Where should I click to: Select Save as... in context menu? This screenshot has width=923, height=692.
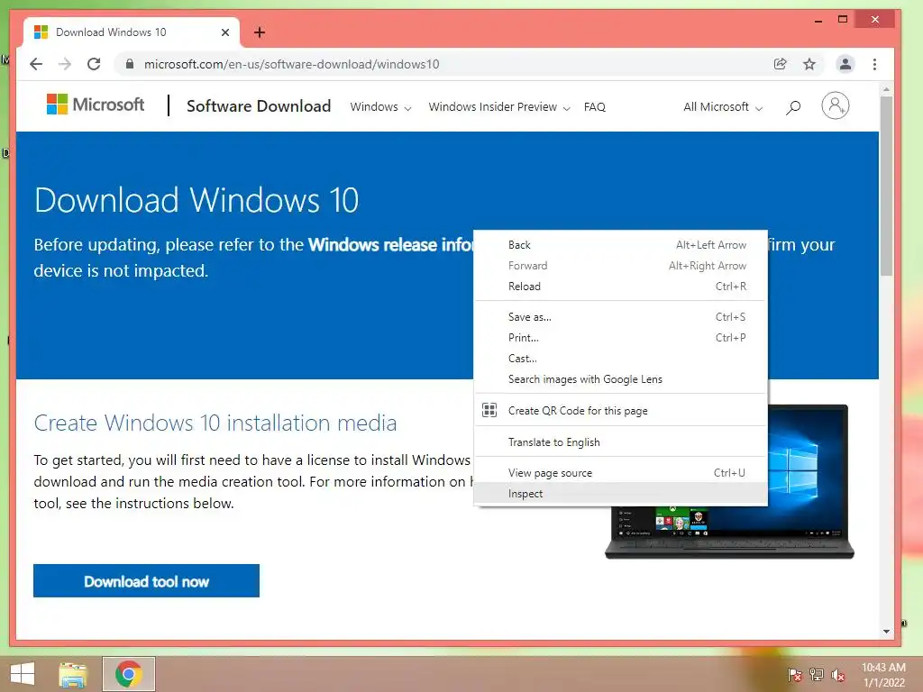coord(620,317)
